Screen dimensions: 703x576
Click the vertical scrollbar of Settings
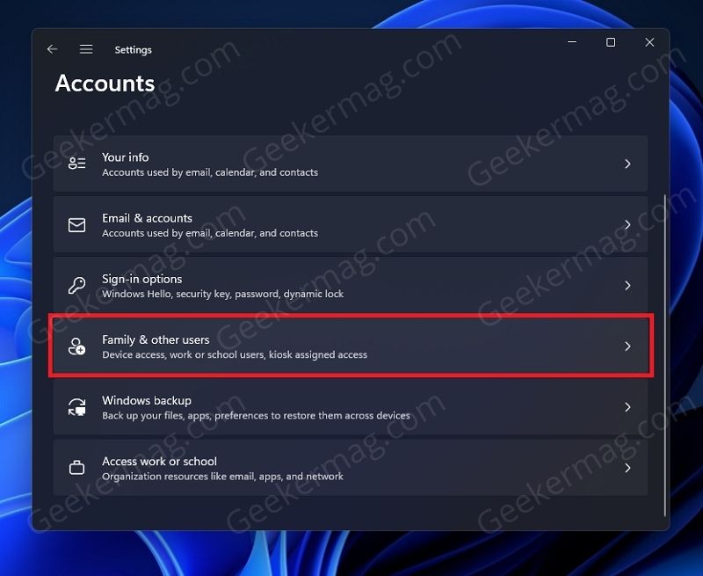tap(665, 355)
